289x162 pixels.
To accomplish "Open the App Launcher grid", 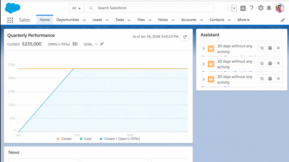I will pyautogui.click(x=10, y=20).
